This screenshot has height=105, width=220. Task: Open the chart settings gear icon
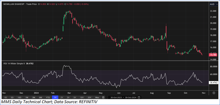tap(214, 93)
